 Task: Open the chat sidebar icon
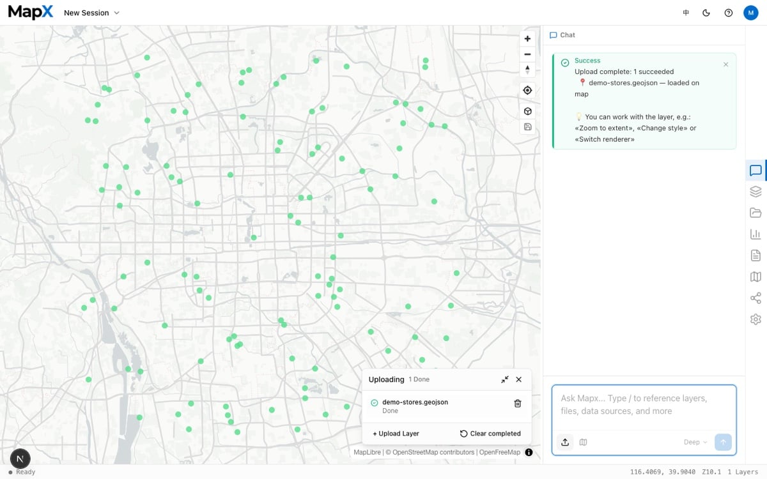pos(755,171)
